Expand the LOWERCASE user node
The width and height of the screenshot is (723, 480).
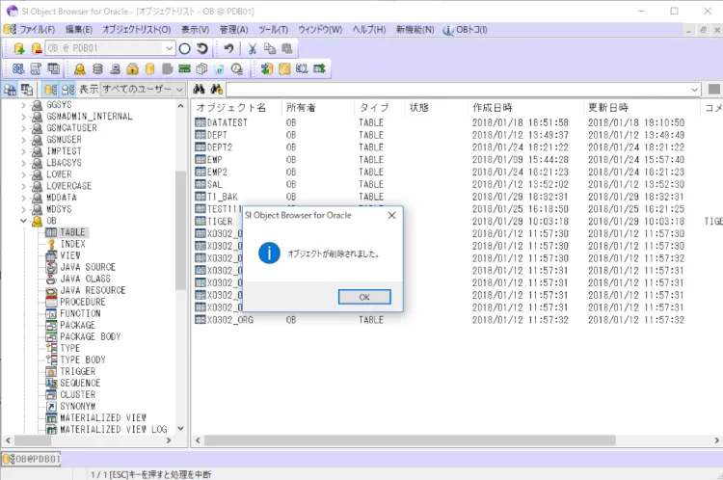tap(23, 186)
